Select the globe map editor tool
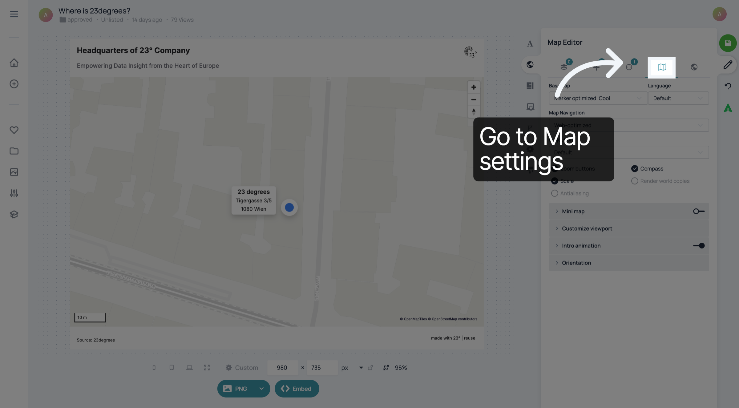The width and height of the screenshot is (739, 408). click(x=530, y=65)
